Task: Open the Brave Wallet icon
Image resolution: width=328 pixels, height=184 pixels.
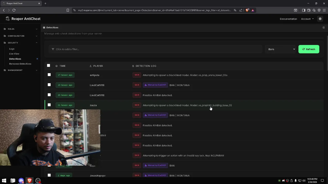Action: coord(309,10)
